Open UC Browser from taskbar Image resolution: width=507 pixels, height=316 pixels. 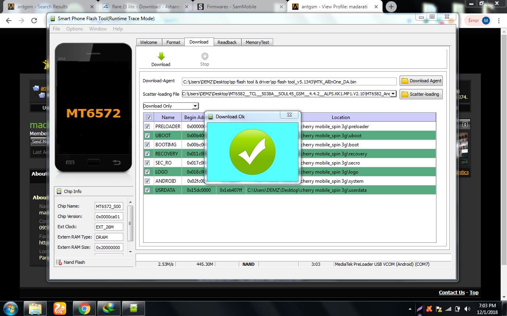click(x=60, y=308)
